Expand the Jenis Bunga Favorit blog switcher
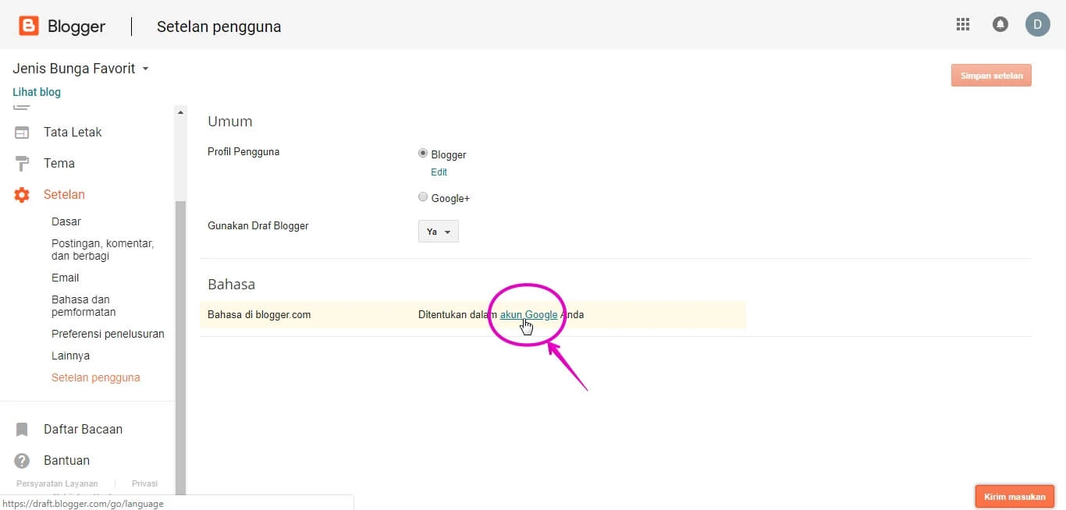Image resolution: width=1066 pixels, height=510 pixels. 145,69
